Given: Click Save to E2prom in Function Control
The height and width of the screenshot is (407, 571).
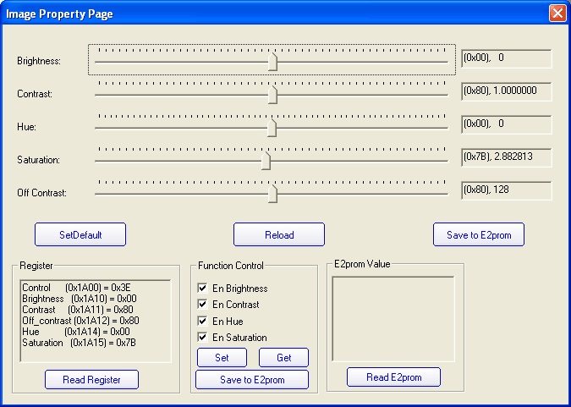Looking at the screenshot, I should (252, 380).
